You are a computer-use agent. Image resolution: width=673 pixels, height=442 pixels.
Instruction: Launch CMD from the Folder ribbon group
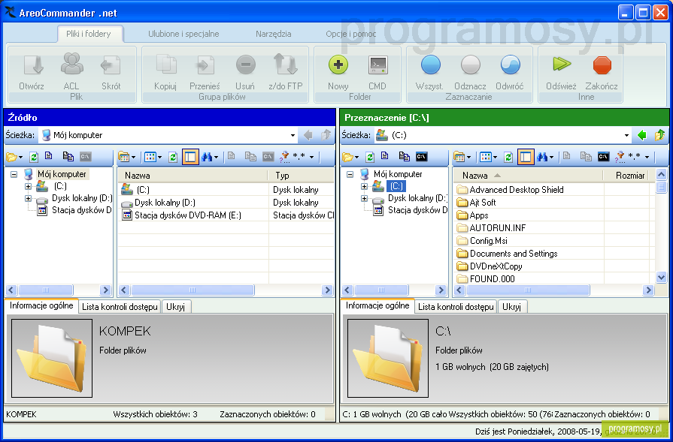click(377, 65)
